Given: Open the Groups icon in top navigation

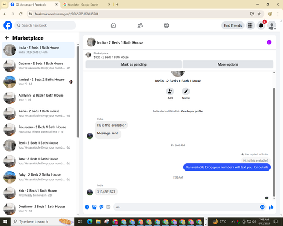Looking at the screenshot, I should click(166, 25).
